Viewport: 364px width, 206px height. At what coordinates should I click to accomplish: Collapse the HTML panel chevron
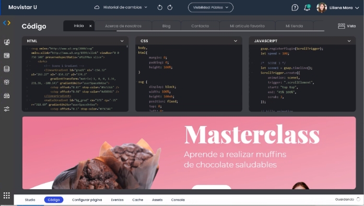122,41
